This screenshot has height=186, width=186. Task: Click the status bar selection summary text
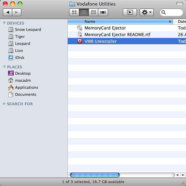point(93,182)
